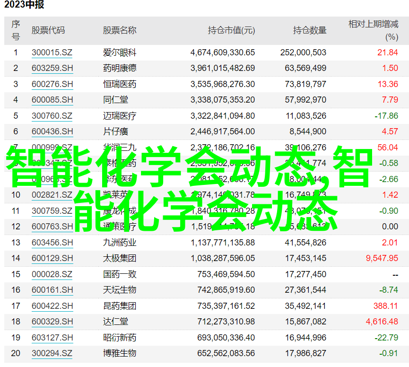Follow the 600085.SH stock link

tap(52, 100)
